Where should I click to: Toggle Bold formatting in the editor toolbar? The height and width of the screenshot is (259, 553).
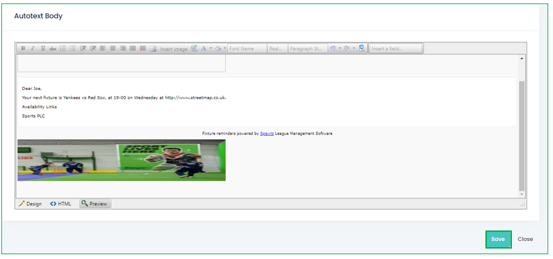[x=23, y=49]
